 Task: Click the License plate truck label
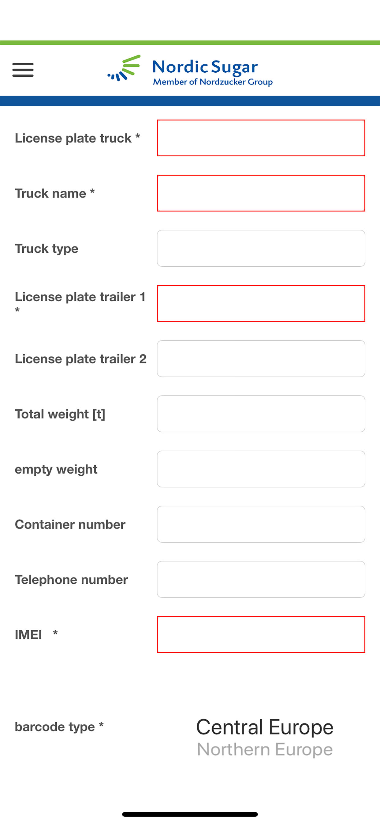click(79, 138)
